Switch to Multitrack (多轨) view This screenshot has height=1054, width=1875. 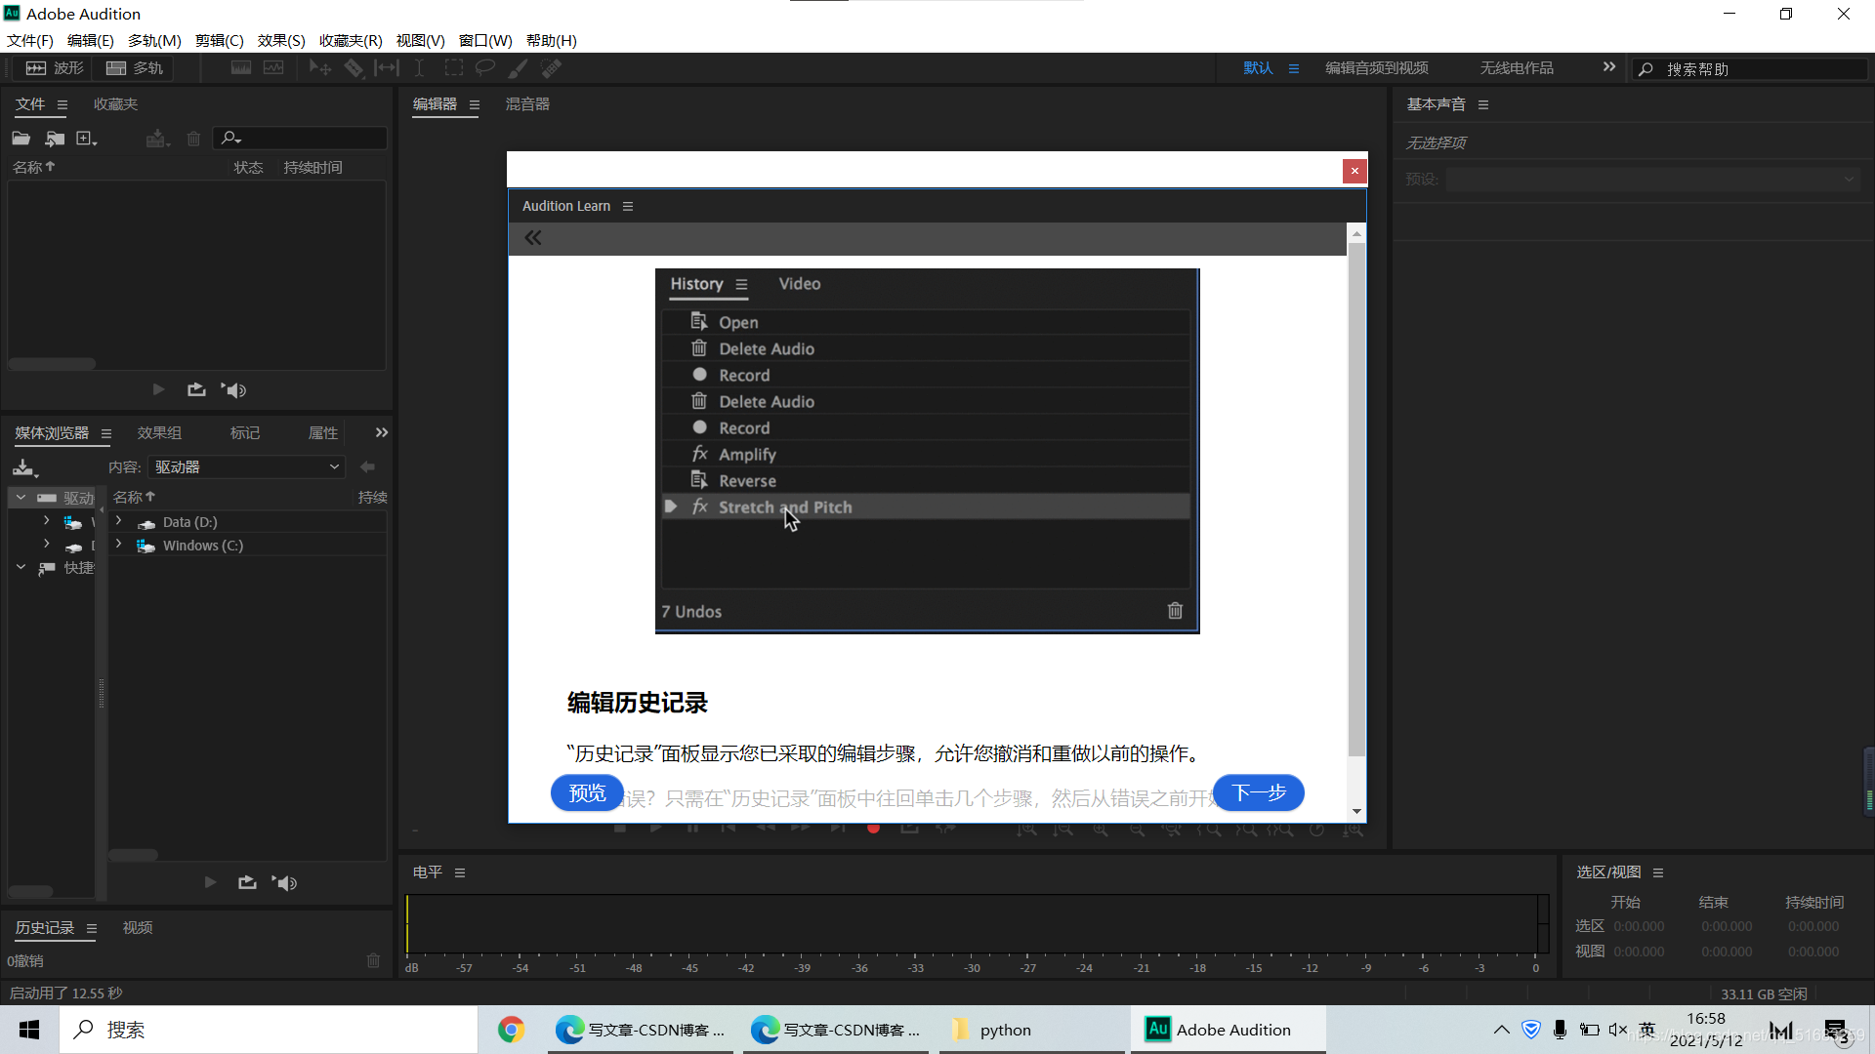pyautogui.click(x=135, y=68)
